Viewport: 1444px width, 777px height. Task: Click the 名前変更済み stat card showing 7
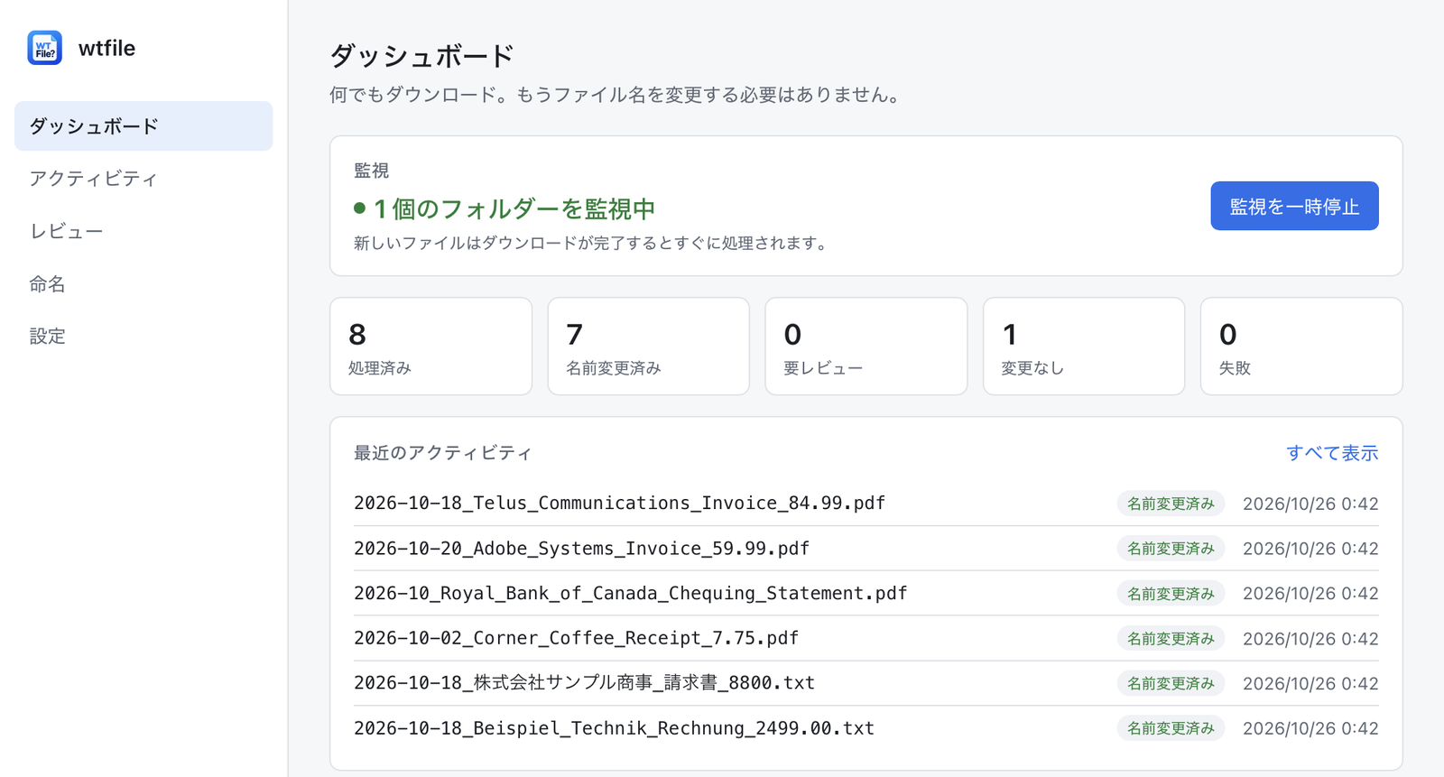pos(648,347)
